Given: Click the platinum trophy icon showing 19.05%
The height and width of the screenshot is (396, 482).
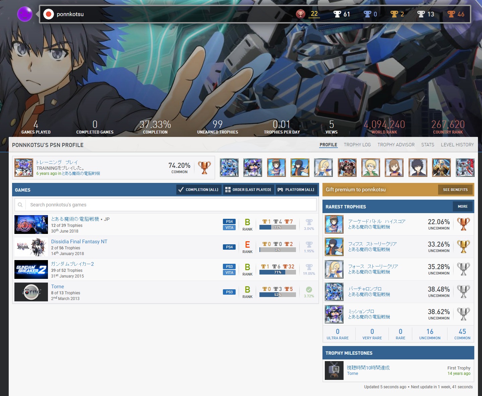Looking at the screenshot, I should click(x=309, y=267).
